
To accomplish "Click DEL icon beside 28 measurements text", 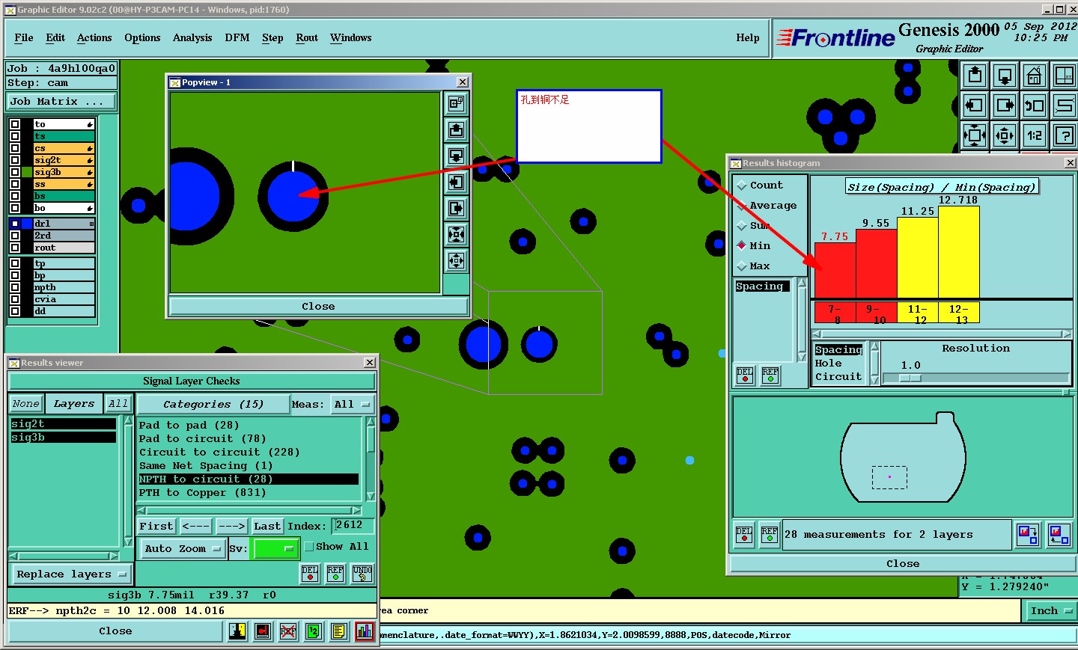I will pyautogui.click(x=744, y=535).
